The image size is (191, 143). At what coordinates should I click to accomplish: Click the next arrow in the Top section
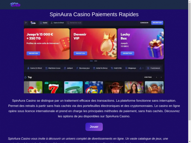[x=161, y=77]
